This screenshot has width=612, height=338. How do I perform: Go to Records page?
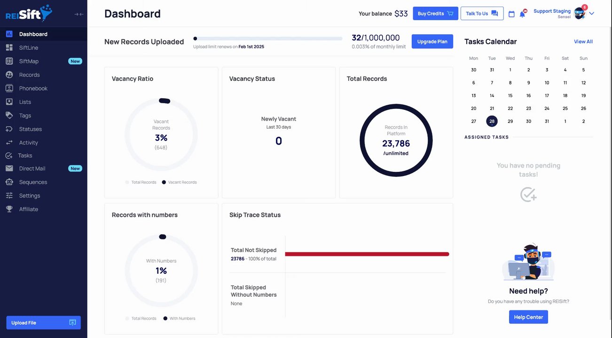[x=44, y=75]
